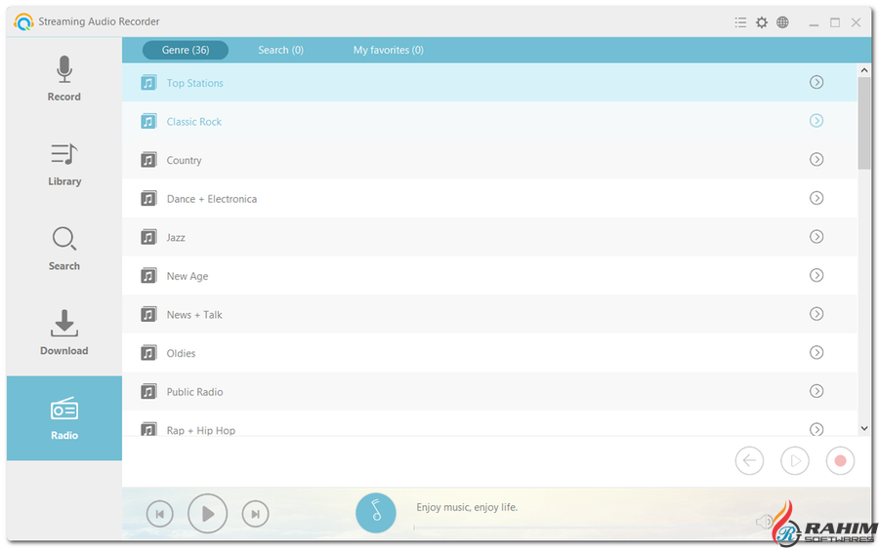Close the Streaming Audio Recorder window
This screenshot has width=879, height=548.
tap(856, 22)
